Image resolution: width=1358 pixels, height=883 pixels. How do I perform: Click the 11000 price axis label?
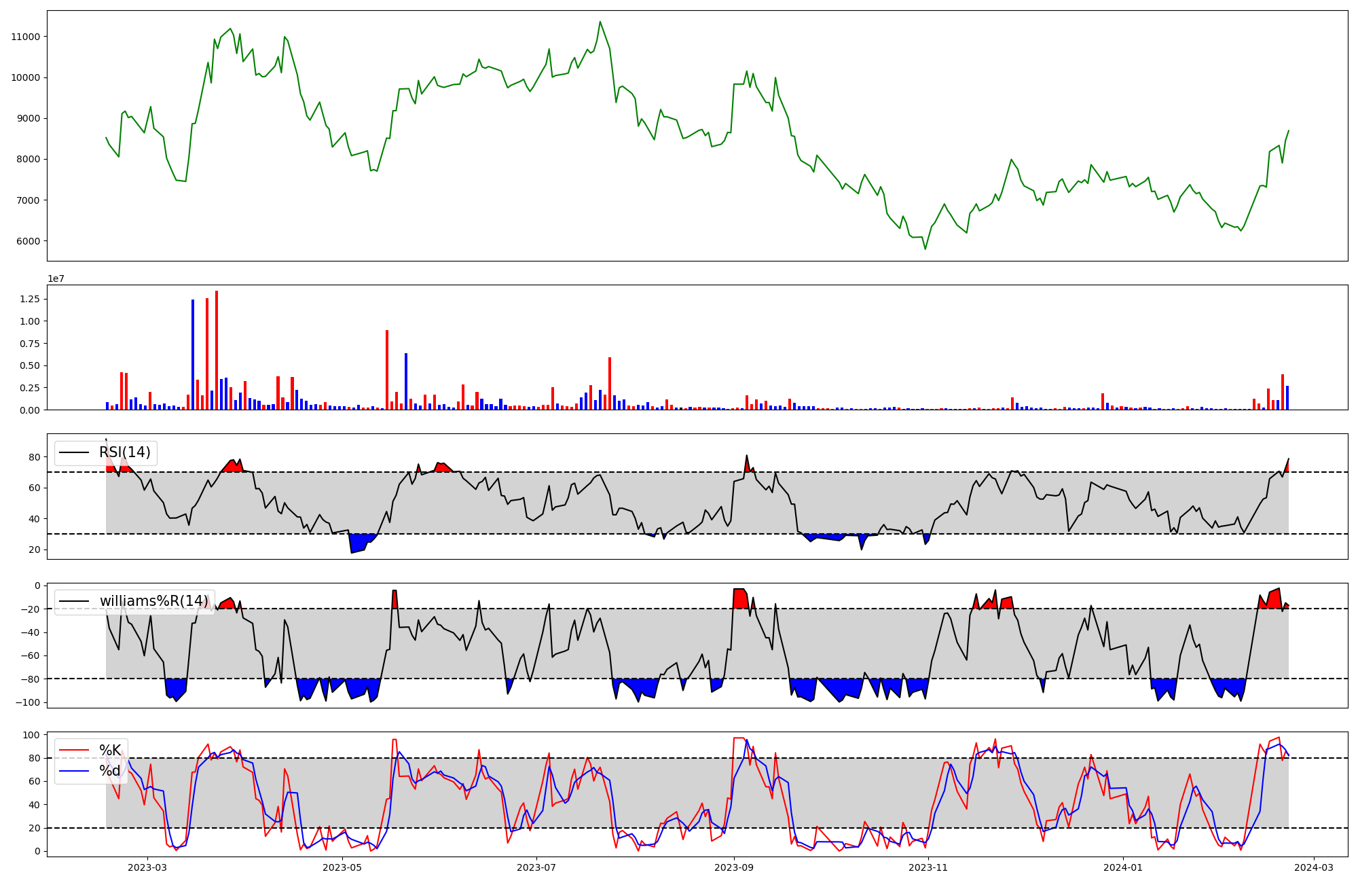point(26,37)
